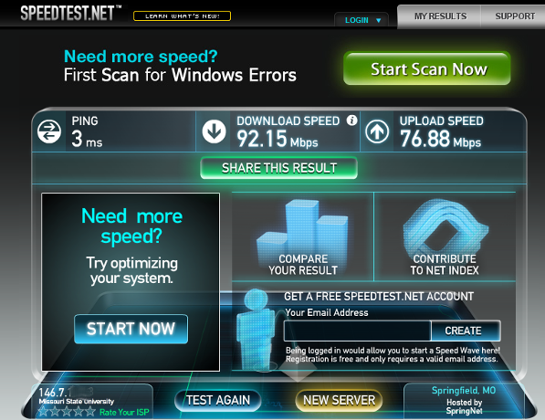The image size is (545, 420).
Task: Click the Test Again button
Action: pos(218,400)
